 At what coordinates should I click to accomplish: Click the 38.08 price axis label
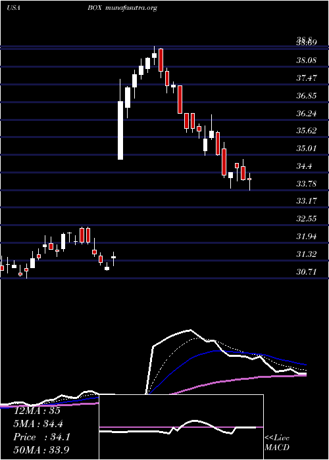(x=306, y=60)
